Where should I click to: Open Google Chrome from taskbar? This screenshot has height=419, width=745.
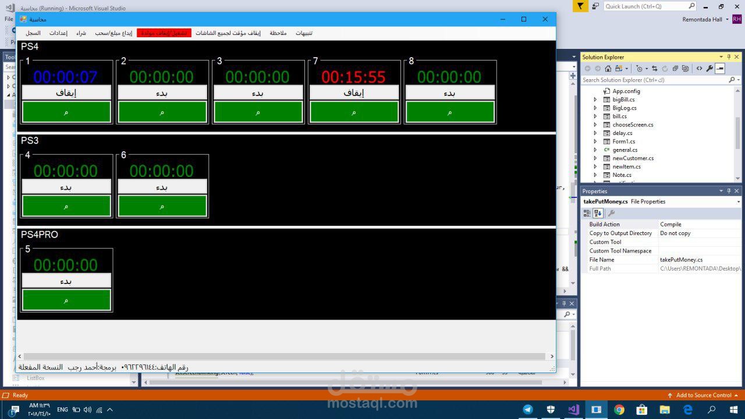pos(619,410)
